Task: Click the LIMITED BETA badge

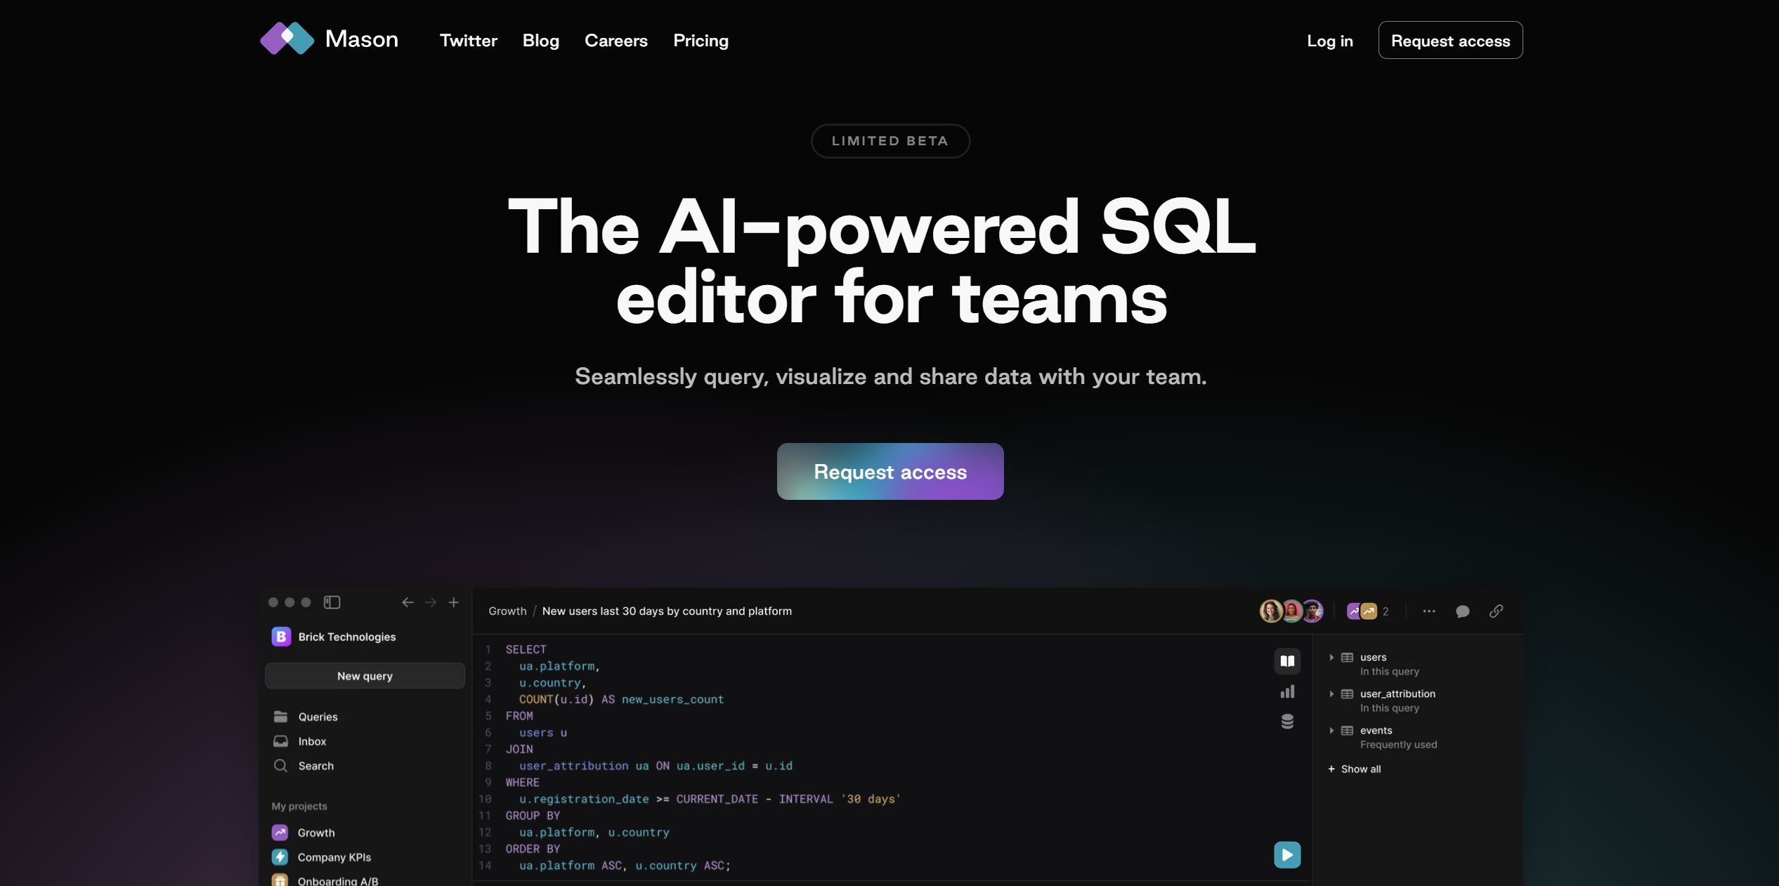Action: (890, 141)
